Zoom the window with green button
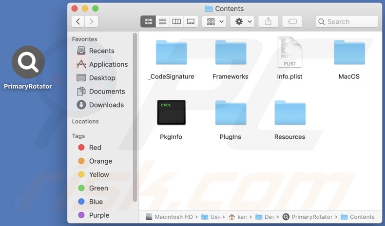This screenshot has width=385, height=226. pos(95,9)
